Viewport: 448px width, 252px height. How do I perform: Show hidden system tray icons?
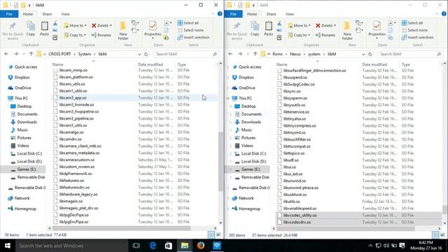(x=370, y=246)
